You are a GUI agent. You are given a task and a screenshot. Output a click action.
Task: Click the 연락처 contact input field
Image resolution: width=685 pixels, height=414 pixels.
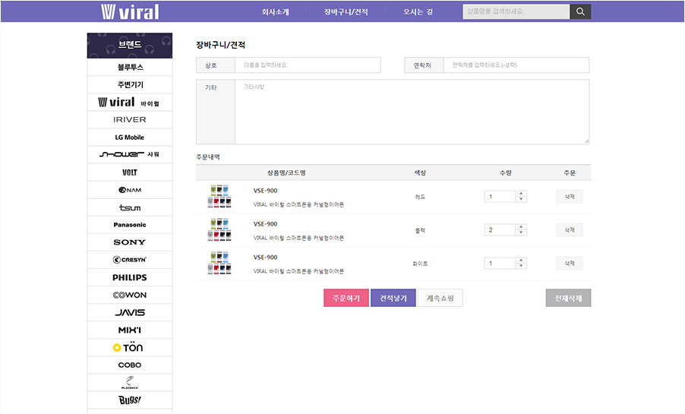tap(516, 65)
